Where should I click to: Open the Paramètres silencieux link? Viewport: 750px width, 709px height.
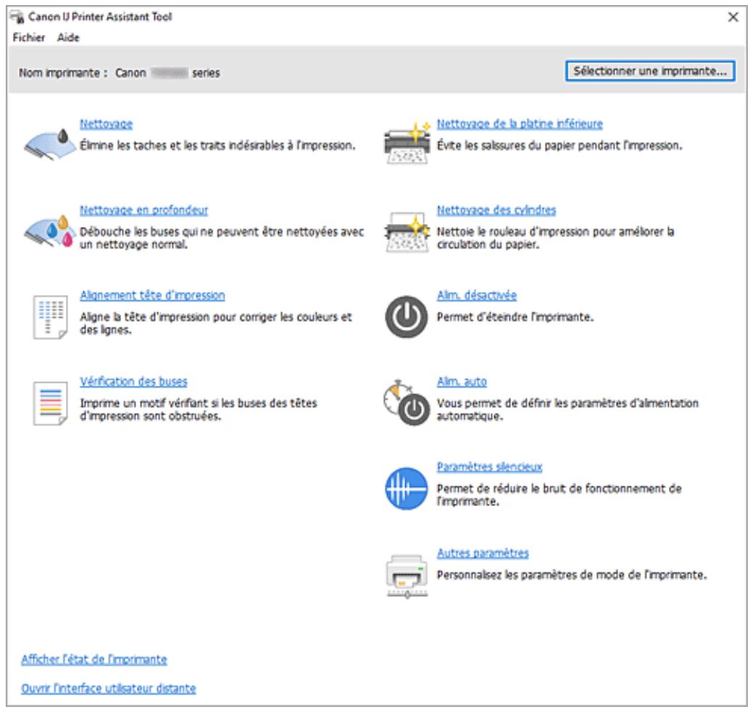(490, 466)
